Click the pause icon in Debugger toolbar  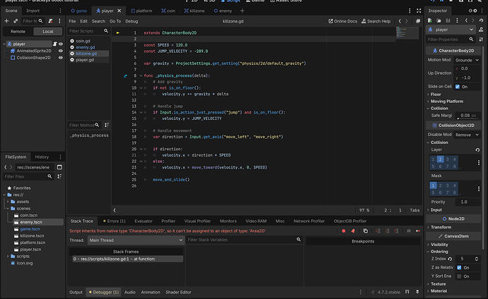[x=409, y=231]
